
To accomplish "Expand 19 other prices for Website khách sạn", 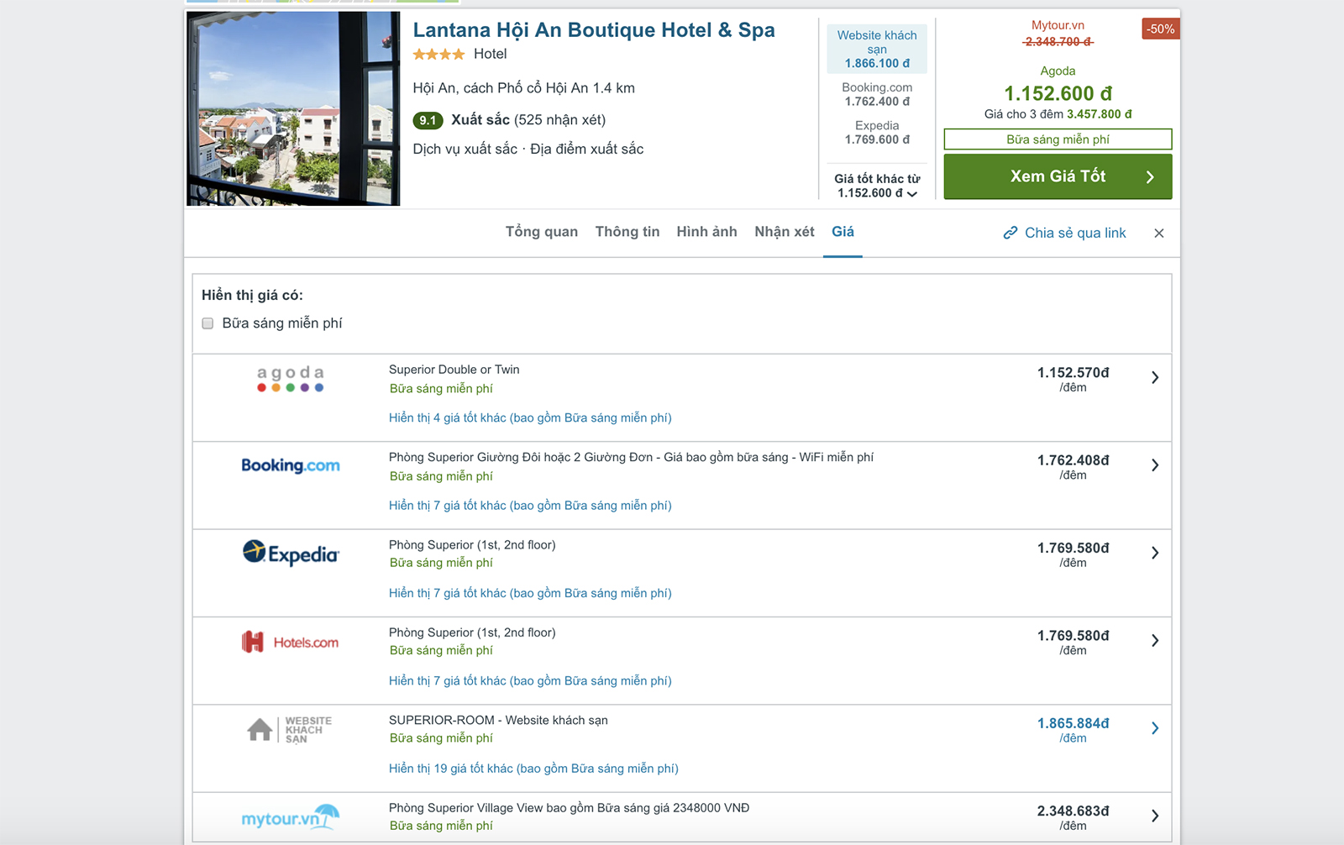I will [x=533, y=769].
